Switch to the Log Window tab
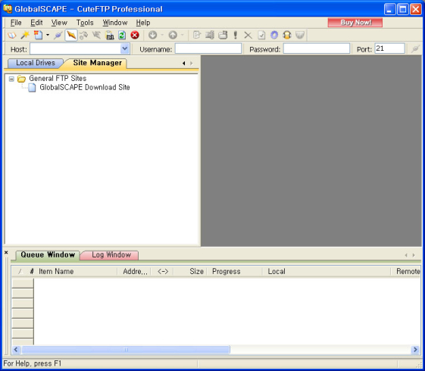 point(111,255)
